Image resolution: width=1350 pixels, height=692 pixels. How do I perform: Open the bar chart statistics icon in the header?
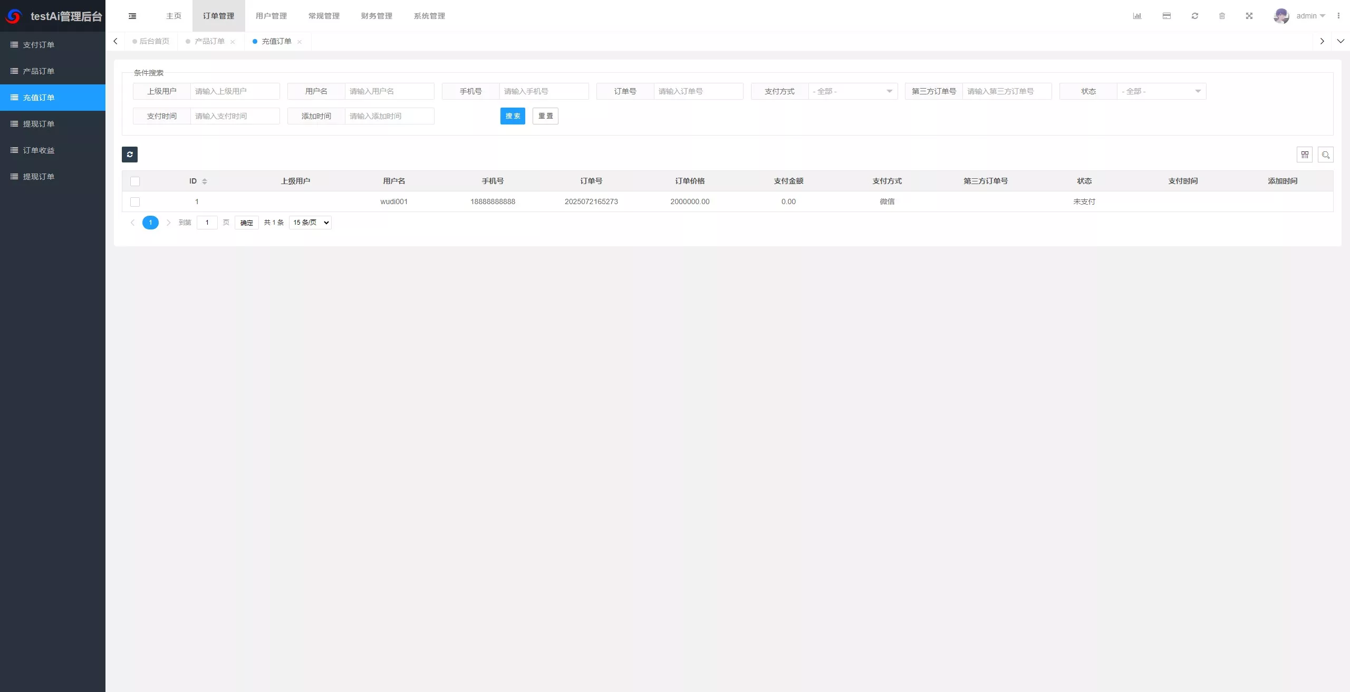(x=1137, y=16)
